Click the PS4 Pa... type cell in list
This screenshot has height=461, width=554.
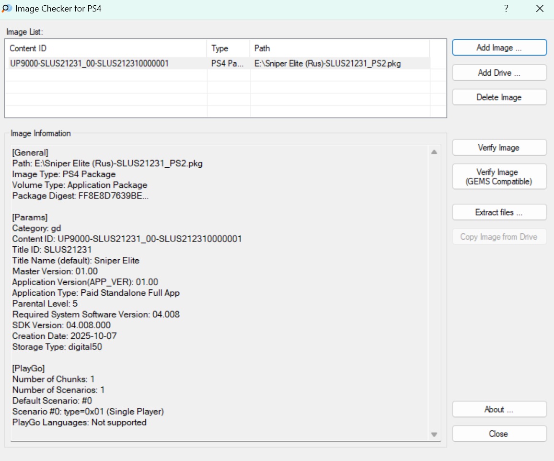point(228,63)
